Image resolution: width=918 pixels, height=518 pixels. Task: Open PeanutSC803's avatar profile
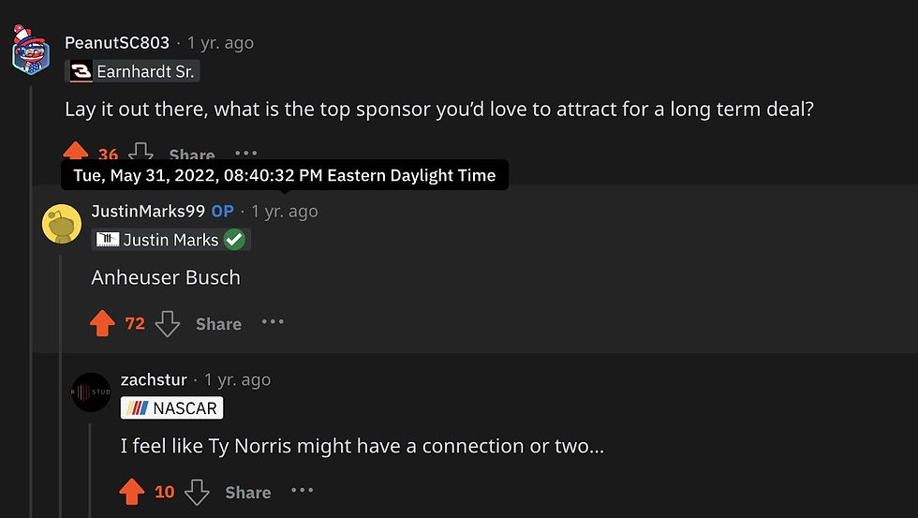click(30, 48)
